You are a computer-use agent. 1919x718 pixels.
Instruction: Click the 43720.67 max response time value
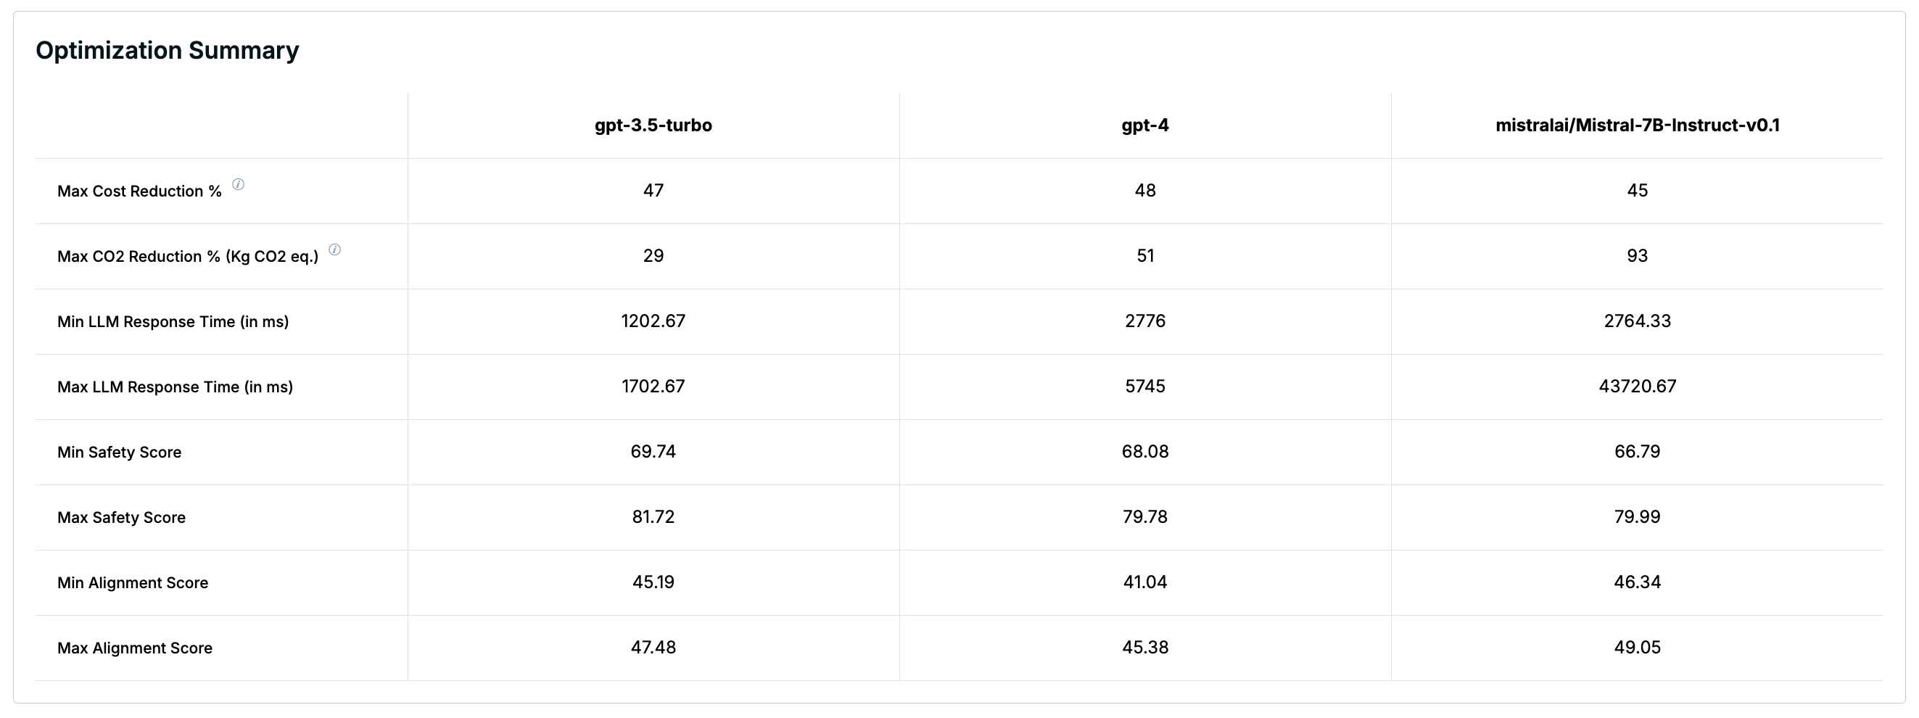click(1637, 387)
